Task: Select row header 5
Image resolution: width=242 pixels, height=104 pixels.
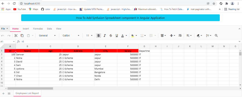Action: (2, 65)
